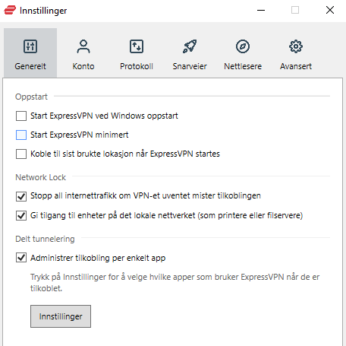The height and width of the screenshot is (346, 346).
Task: Uncheck Gi tilgang til enheter på lokale nettverket
Action: click(21, 215)
